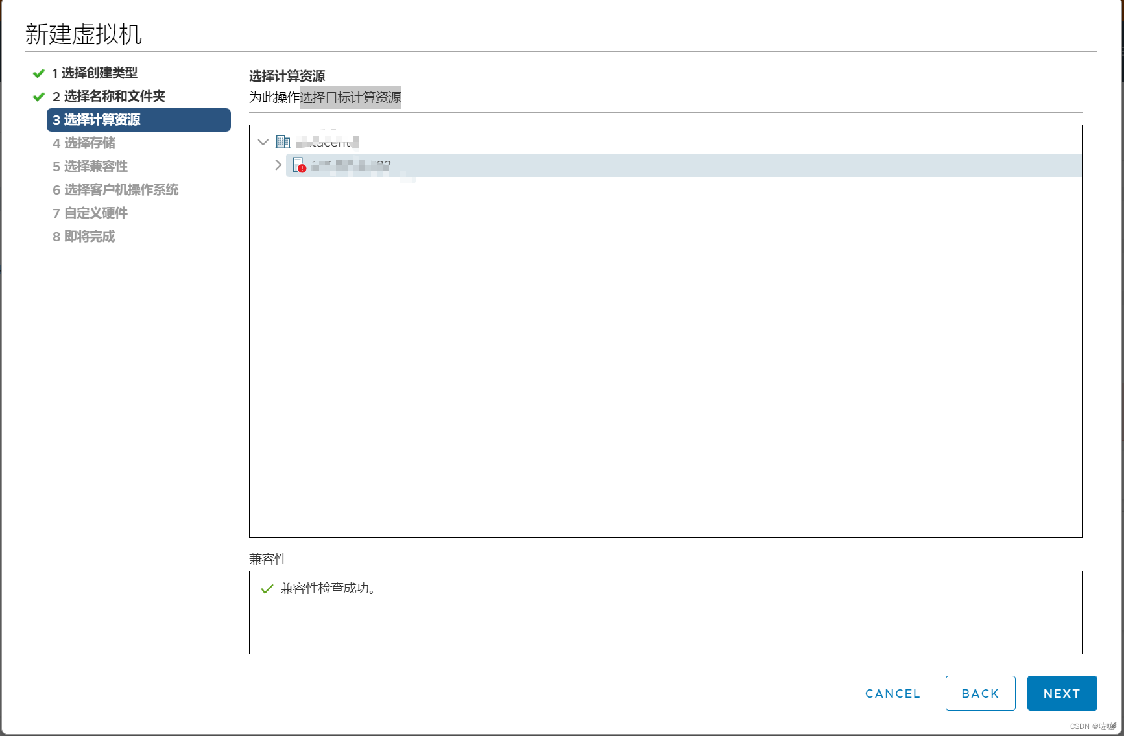Select the datacenter building icon
The height and width of the screenshot is (736, 1124).
tap(283, 141)
